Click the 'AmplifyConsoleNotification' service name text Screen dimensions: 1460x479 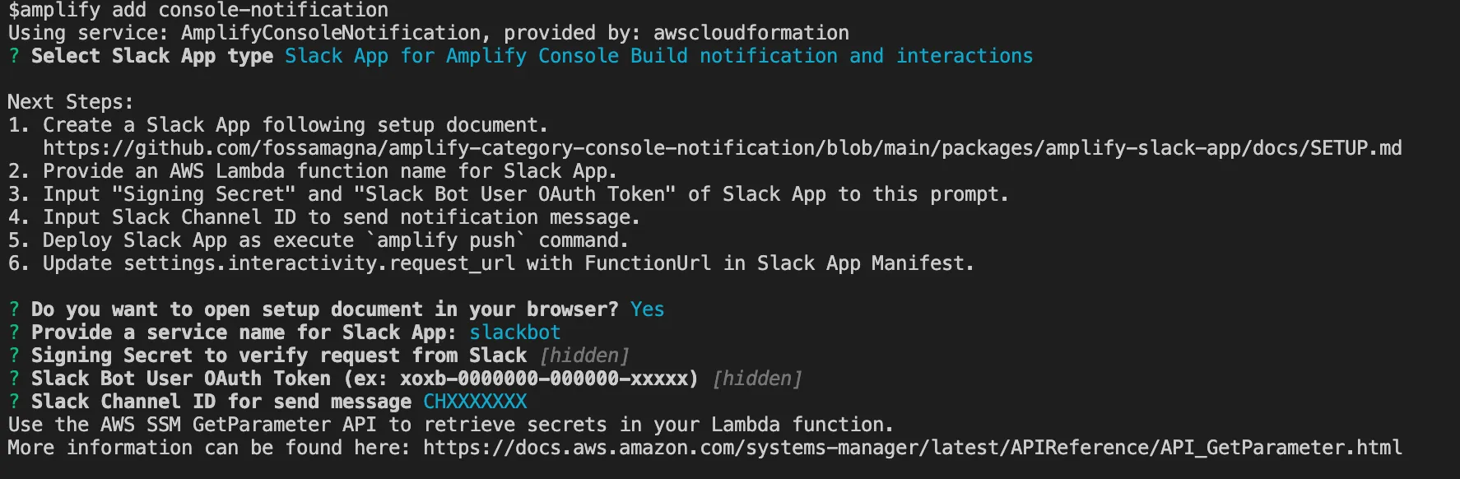pos(330,33)
